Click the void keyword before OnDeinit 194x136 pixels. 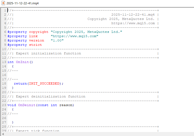point(12,105)
